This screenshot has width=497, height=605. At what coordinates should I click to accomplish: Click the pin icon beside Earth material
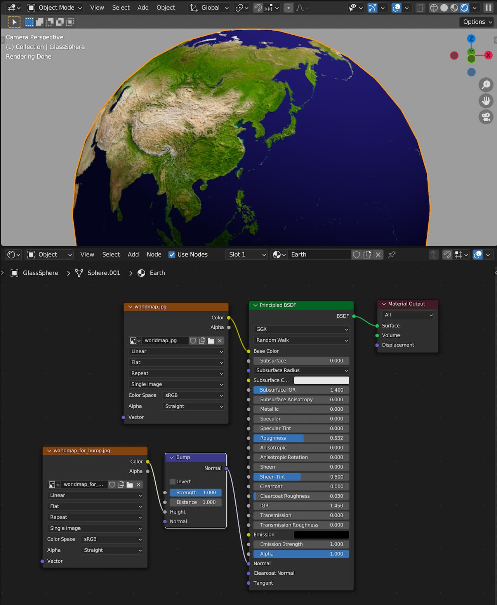pyautogui.click(x=392, y=255)
